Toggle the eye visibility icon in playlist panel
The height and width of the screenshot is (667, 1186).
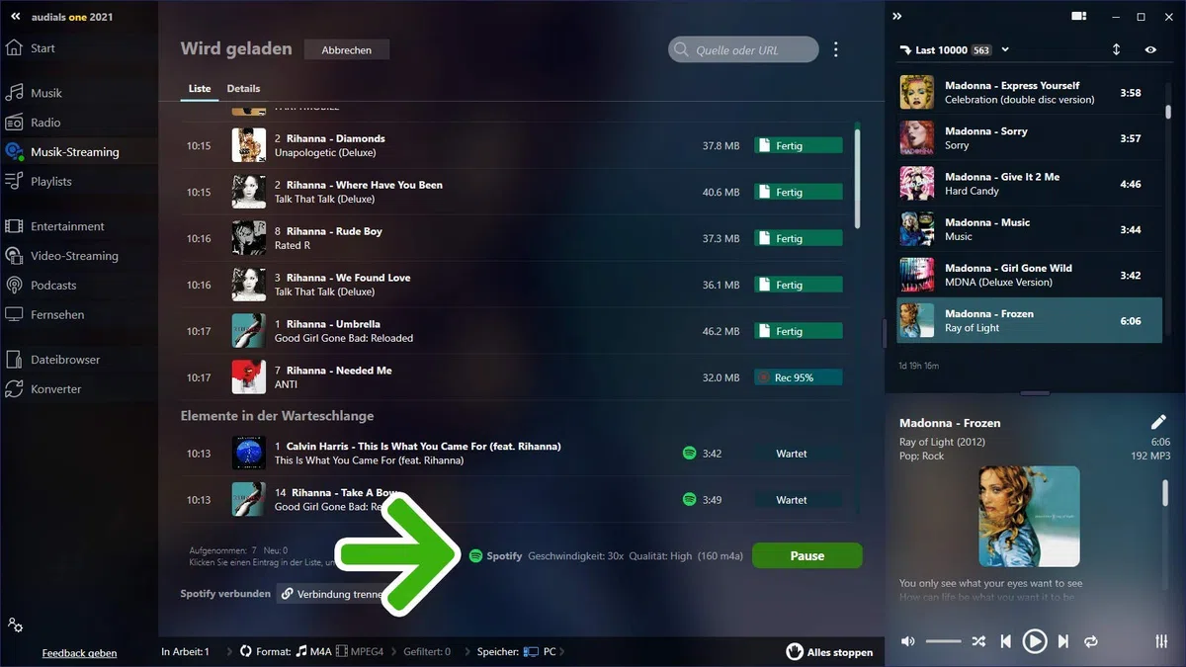pos(1151,49)
